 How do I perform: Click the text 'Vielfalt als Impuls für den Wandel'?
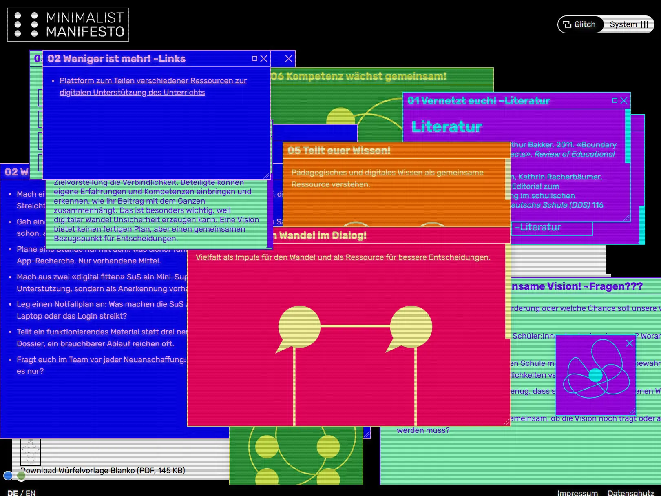(x=255, y=257)
